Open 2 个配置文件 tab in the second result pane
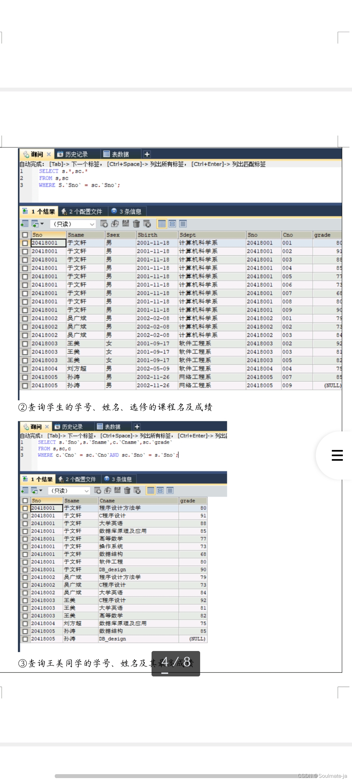The height and width of the screenshot is (782, 352). pos(78,479)
